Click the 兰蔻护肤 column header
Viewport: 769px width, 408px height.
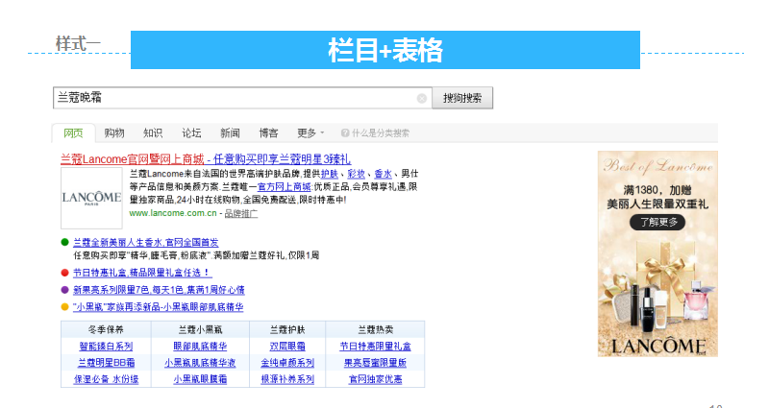point(287,329)
